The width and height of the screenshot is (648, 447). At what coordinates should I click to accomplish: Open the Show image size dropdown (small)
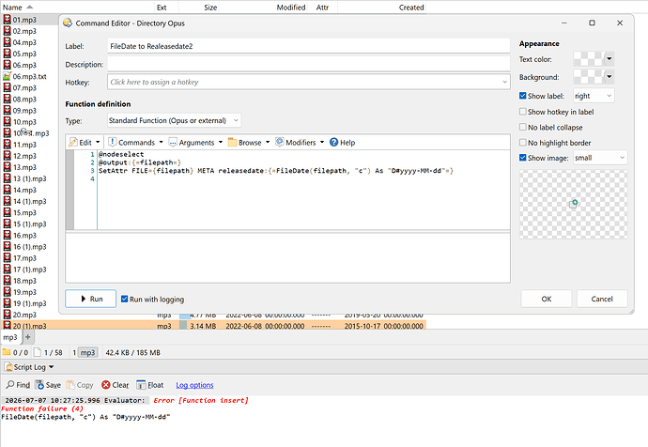click(x=600, y=158)
